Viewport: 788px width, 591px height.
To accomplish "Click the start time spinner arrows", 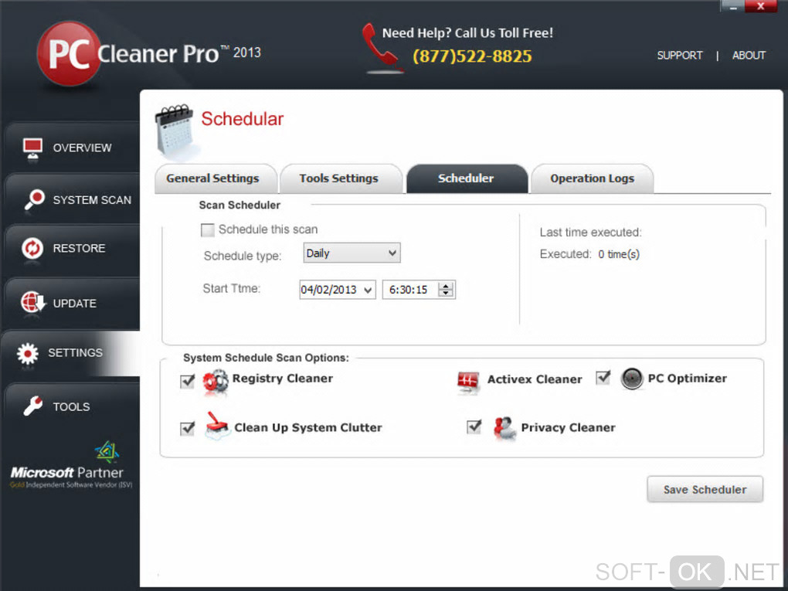I will [x=445, y=290].
